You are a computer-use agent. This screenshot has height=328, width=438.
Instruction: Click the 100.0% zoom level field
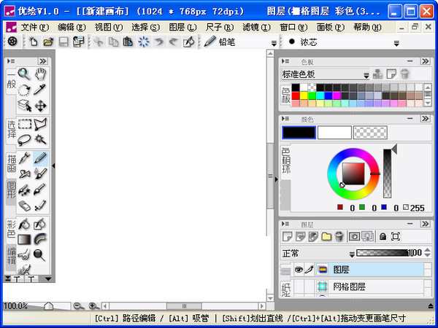click(x=16, y=306)
